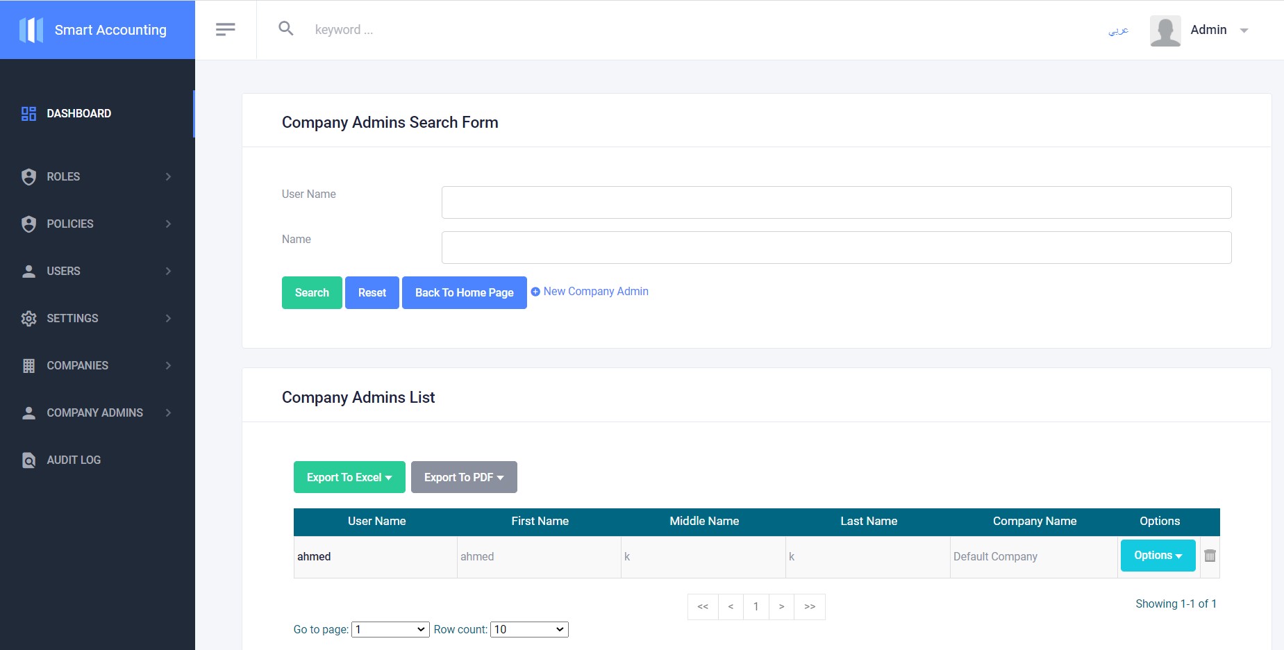Toggle the sidebar hamburger menu icon
1284x650 pixels.
click(x=226, y=29)
